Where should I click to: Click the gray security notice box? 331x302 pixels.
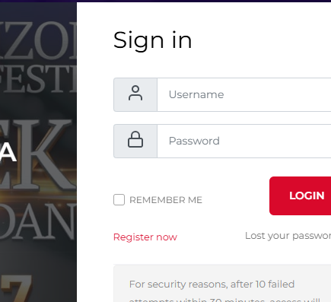click(222, 284)
